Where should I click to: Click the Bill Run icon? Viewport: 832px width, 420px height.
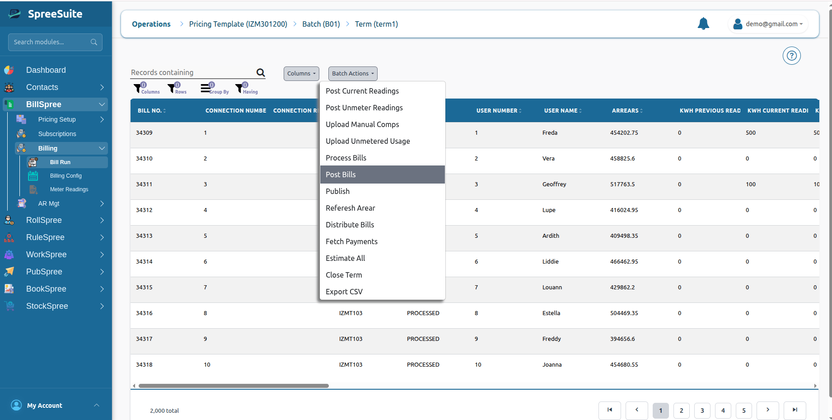[33, 162]
